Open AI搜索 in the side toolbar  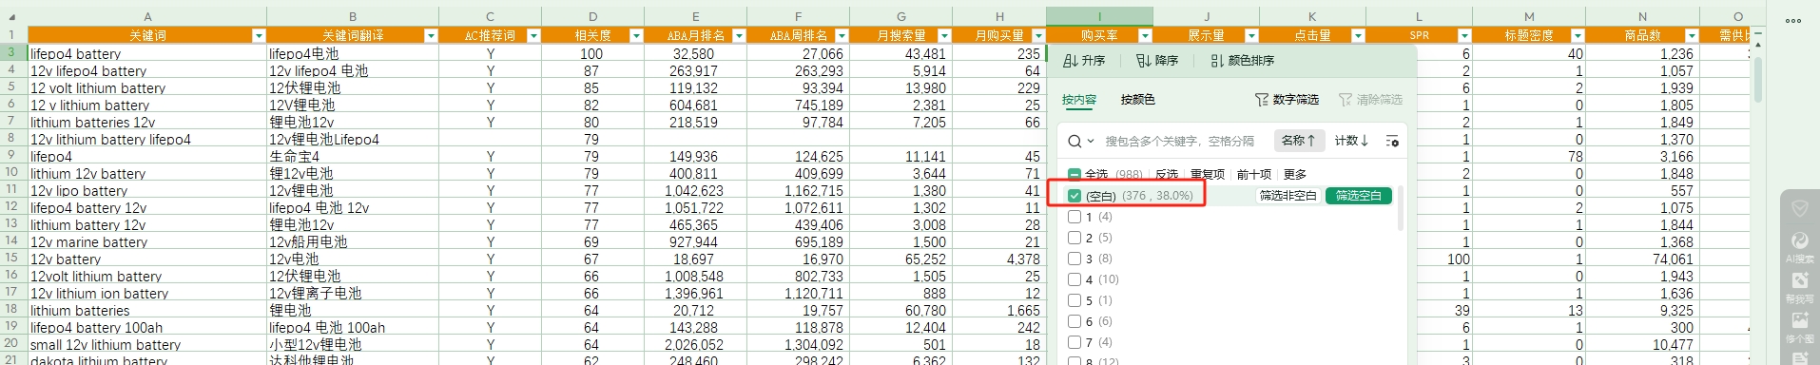coord(1799,246)
